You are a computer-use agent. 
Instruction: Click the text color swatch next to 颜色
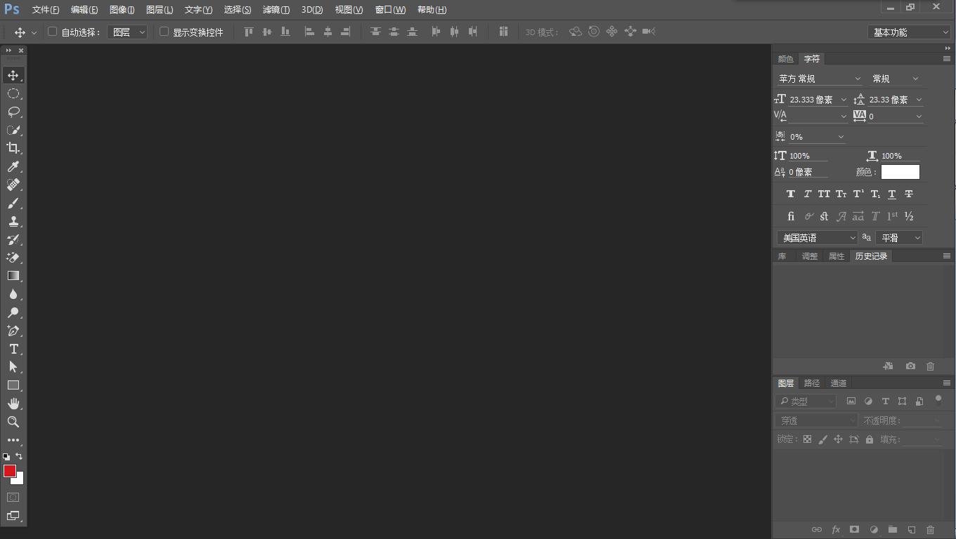[900, 172]
